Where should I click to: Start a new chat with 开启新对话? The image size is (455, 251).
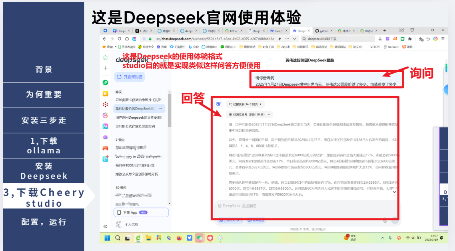[x=130, y=77]
